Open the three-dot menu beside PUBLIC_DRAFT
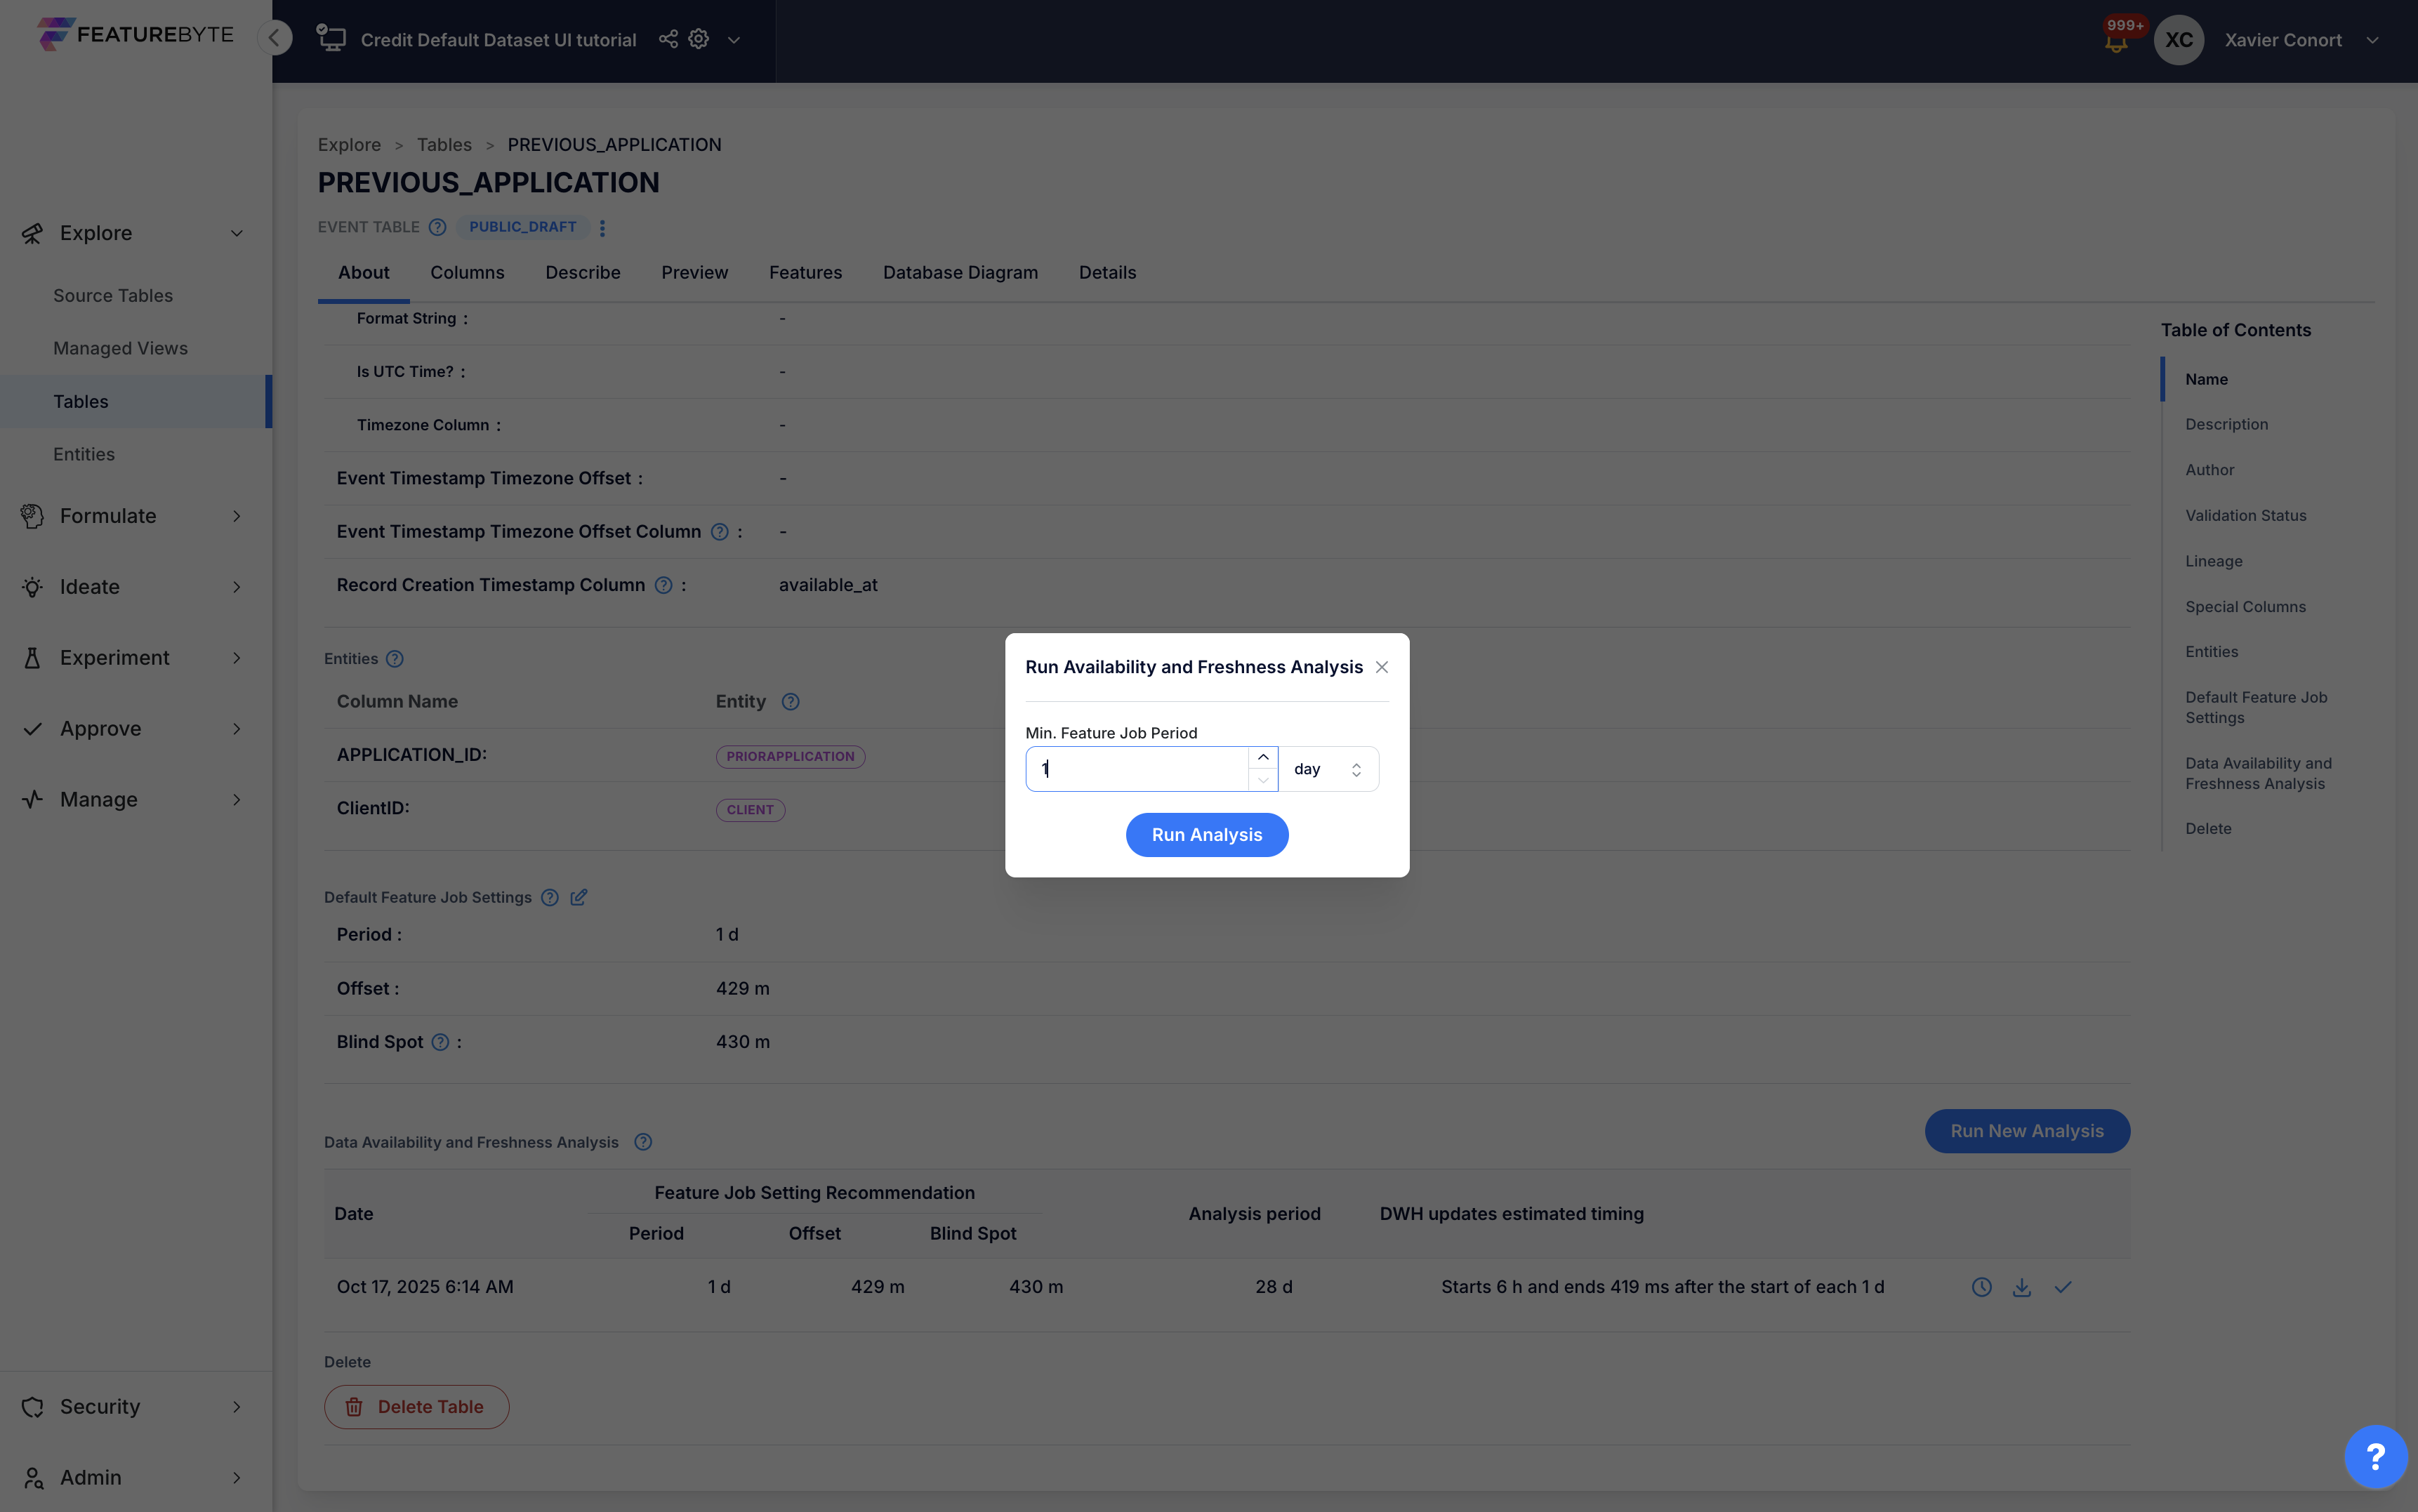The height and width of the screenshot is (1512, 2418). pyautogui.click(x=602, y=228)
